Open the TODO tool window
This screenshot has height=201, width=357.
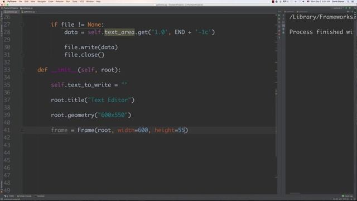coord(9,196)
